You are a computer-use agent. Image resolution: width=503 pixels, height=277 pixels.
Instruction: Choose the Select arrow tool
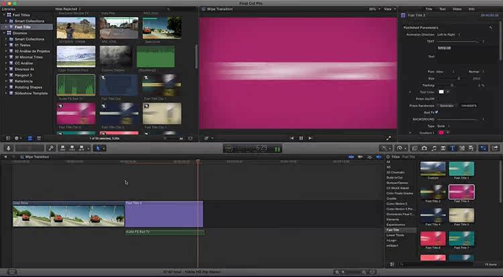click(98, 148)
